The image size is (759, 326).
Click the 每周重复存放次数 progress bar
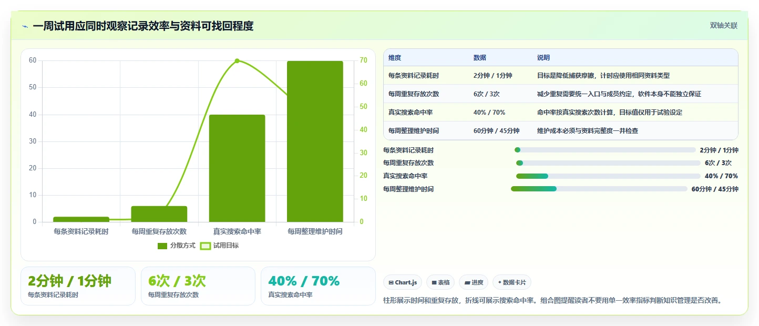coord(608,163)
